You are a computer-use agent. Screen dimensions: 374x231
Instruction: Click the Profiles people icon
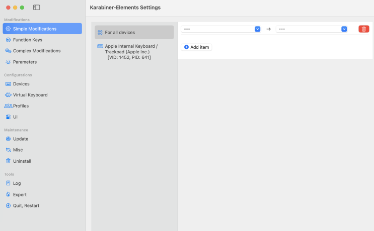[x=8, y=106]
